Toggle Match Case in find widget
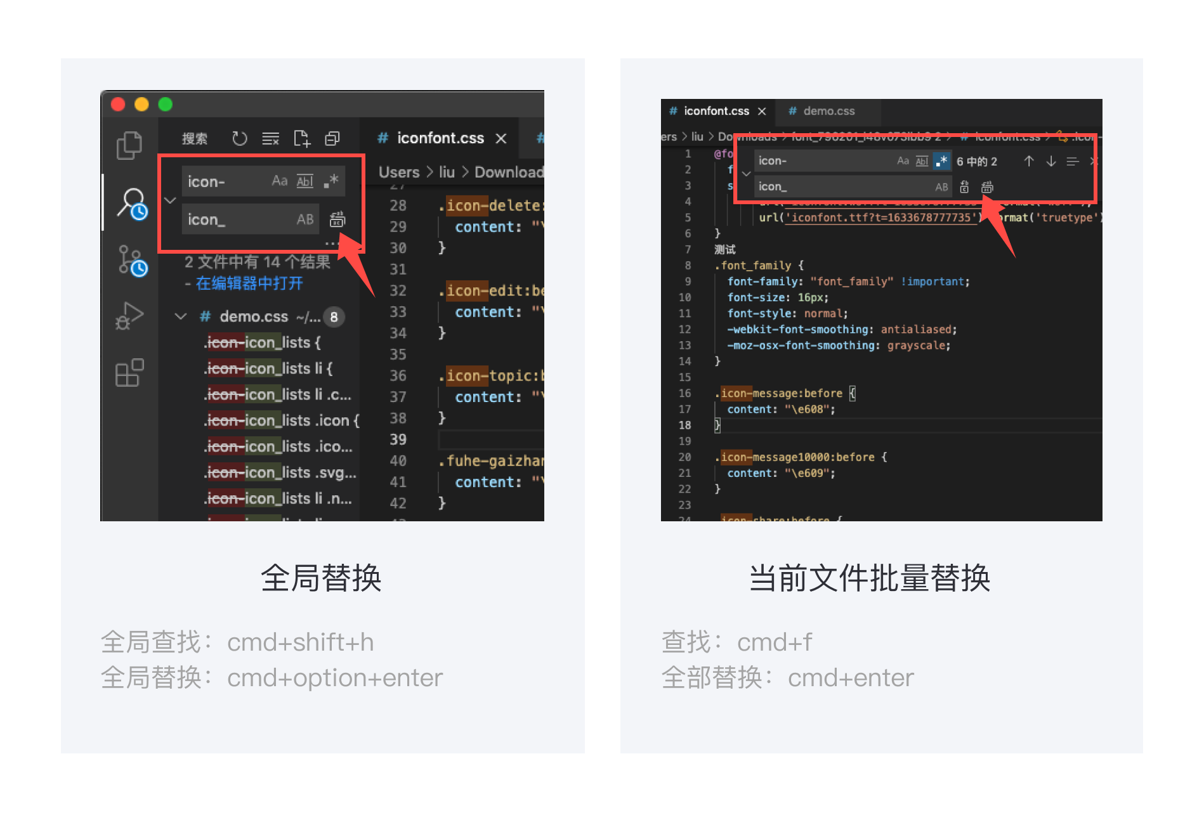Screen dimensions: 1204x813 [x=903, y=161]
